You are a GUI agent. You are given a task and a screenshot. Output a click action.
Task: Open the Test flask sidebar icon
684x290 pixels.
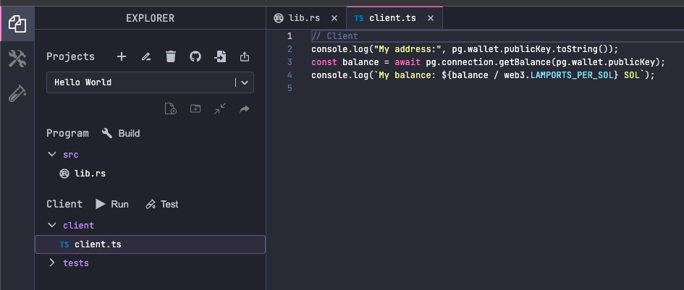[x=17, y=93]
